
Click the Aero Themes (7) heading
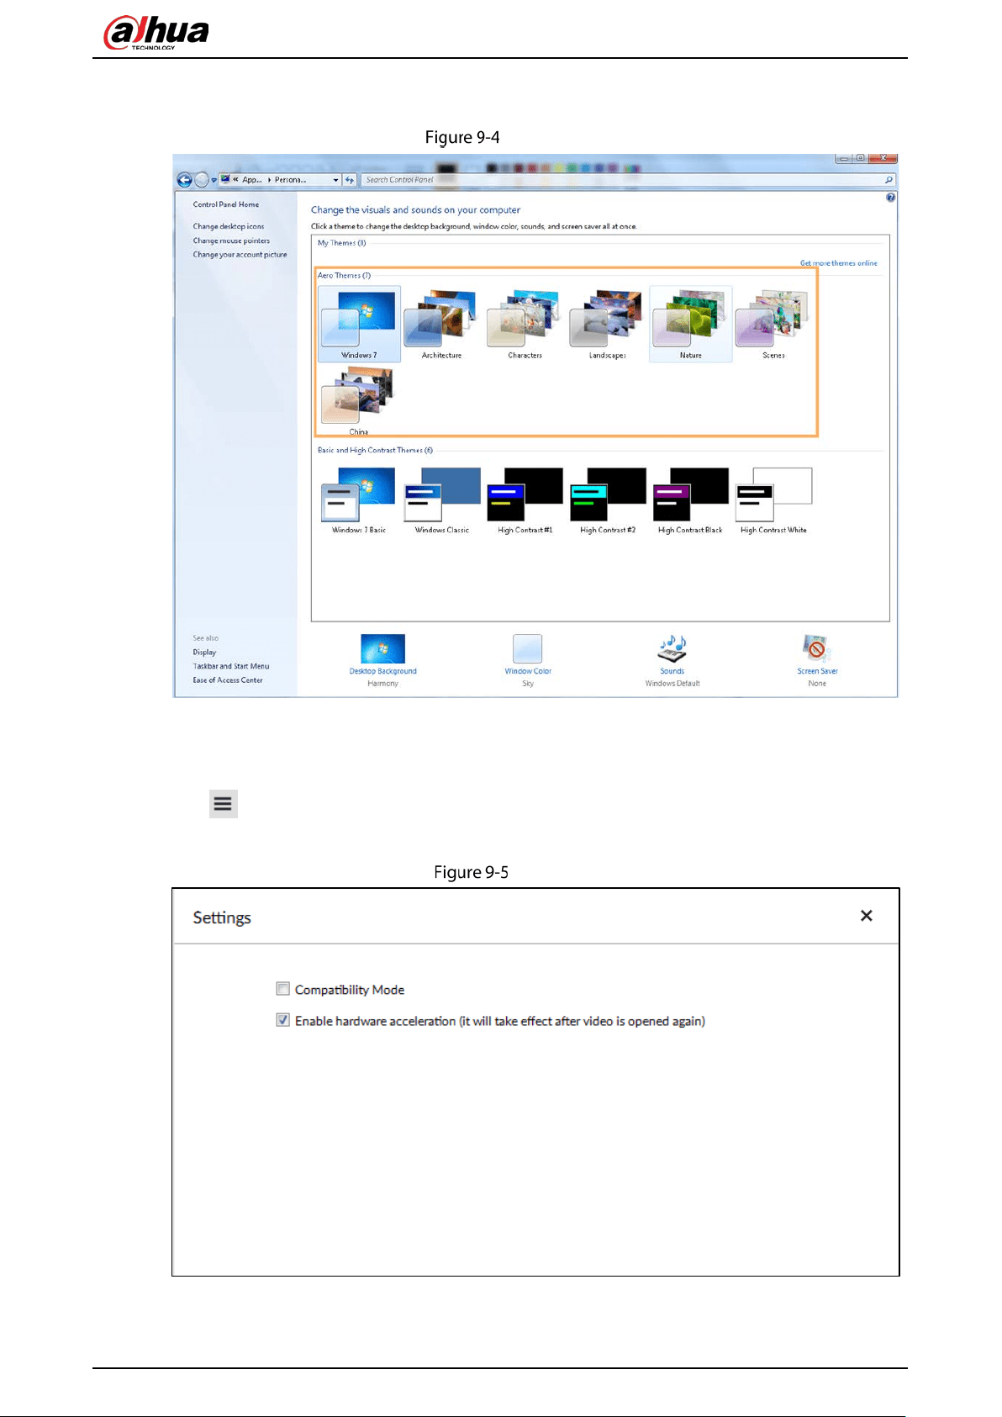344,276
